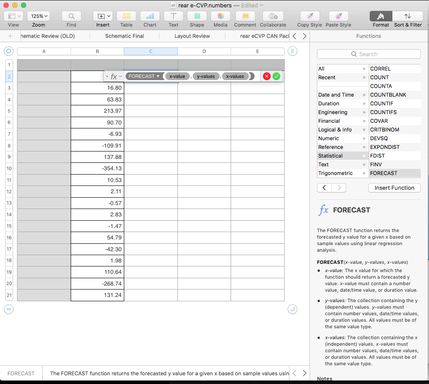Switch to Layout Review sheet tab
The width and height of the screenshot is (429, 384).
tap(192, 36)
